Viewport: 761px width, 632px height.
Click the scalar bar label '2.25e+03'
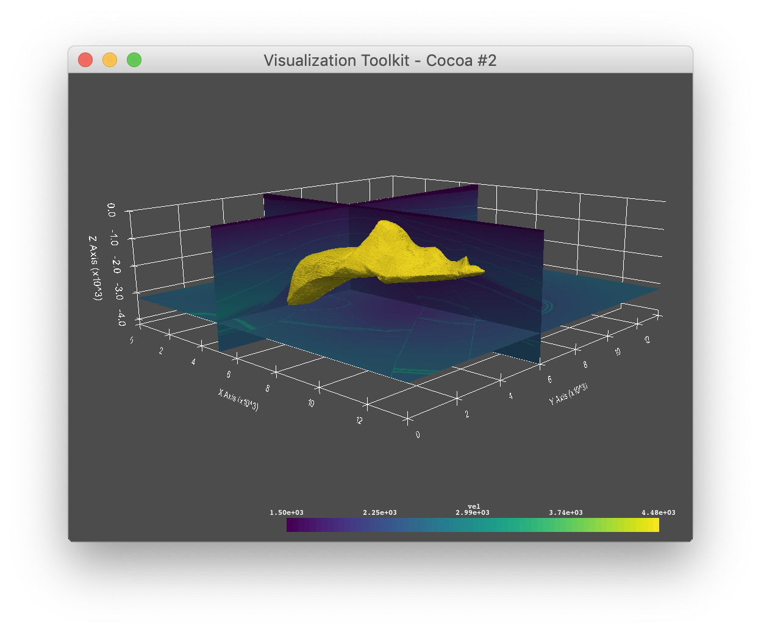(380, 512)
